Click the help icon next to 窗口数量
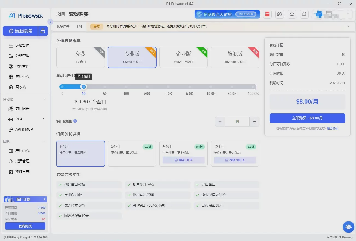The height and width of the screenshot is (241, 356). click(75, 121)
